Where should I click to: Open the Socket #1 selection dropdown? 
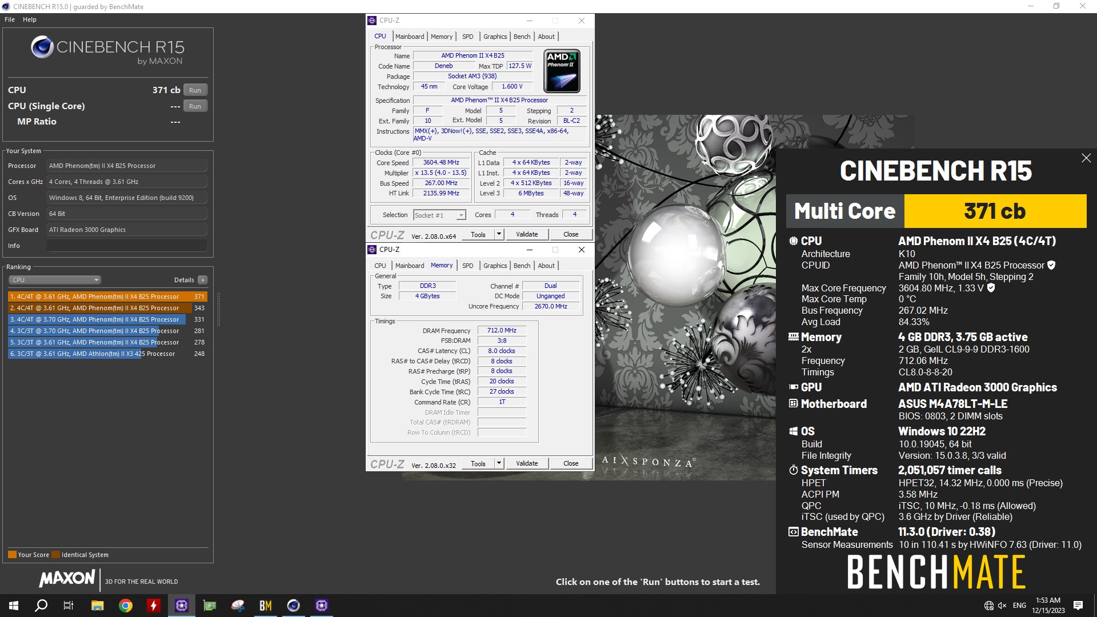440,215
